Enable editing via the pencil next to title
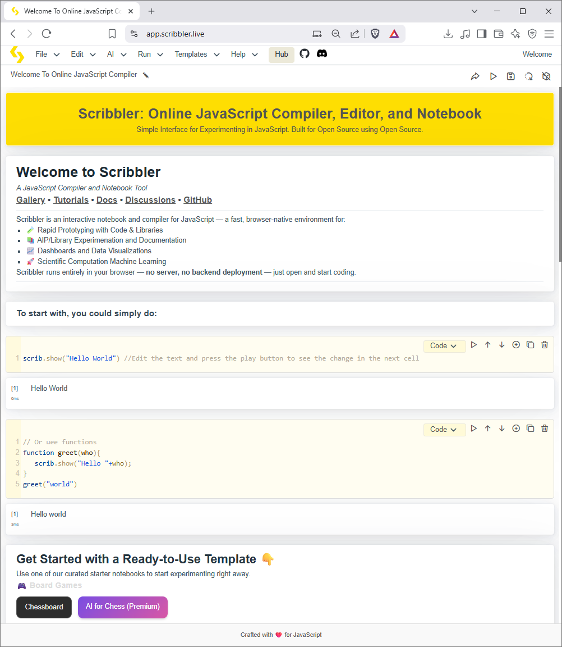 tap(145, 74)
